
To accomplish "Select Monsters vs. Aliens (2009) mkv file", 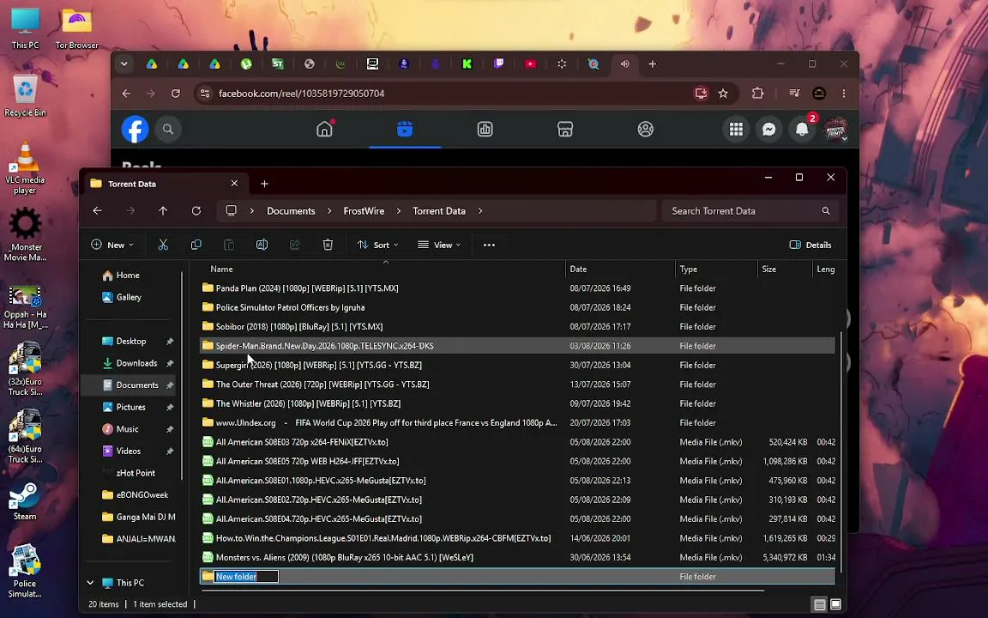I will (517, 557).
